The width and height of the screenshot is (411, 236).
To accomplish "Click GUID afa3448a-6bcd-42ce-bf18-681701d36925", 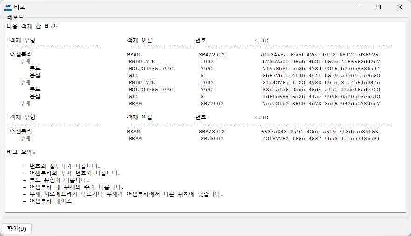I will pyautogui.click(x=320, y=55).
